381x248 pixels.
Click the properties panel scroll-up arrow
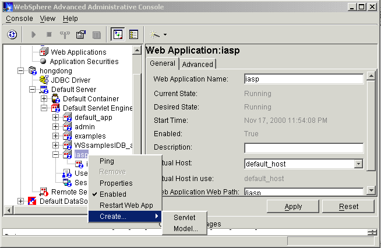click(x=371, y=76)
